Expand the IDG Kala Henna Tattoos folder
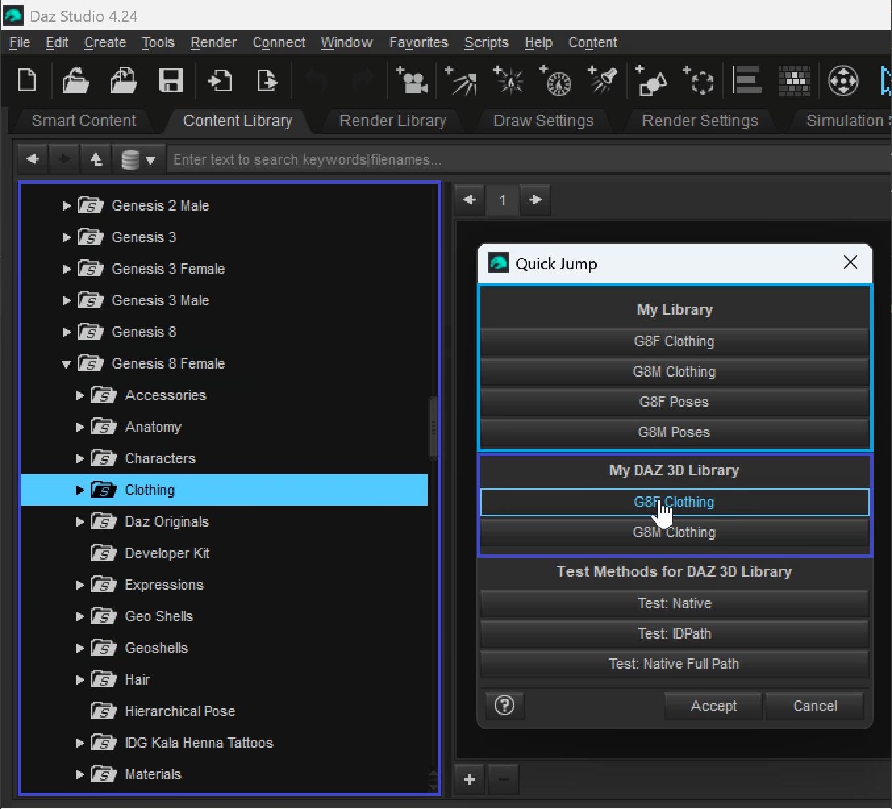892x809 pixels. tap(80, 743)
